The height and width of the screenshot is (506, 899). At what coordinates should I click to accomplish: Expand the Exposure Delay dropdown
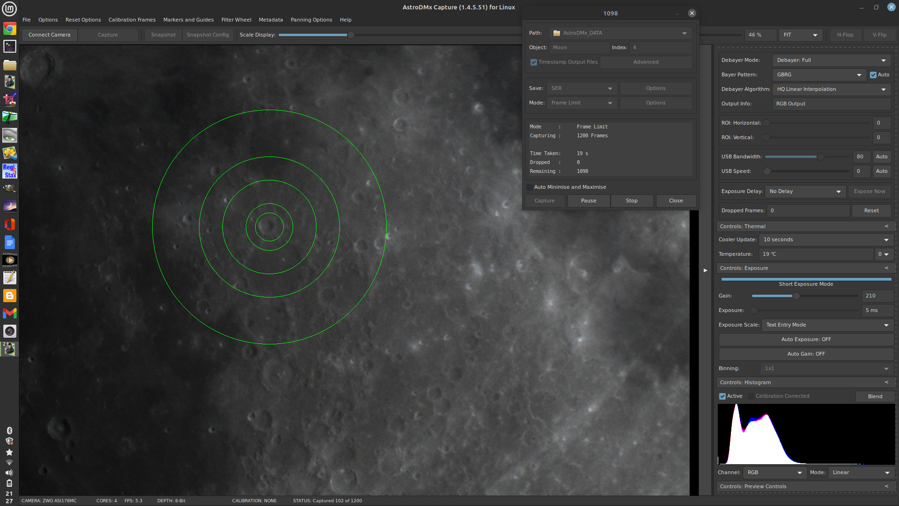tap(805, 192)
